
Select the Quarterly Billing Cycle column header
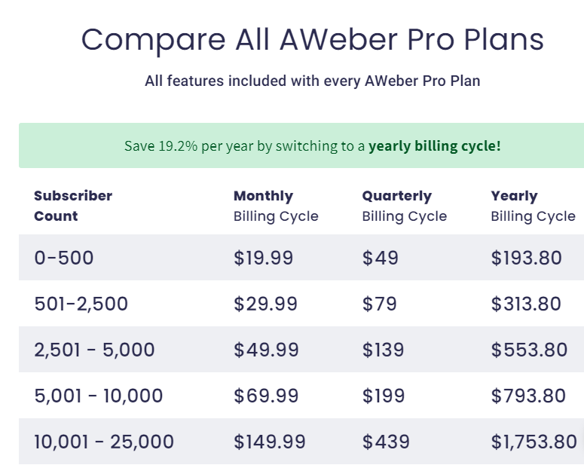click(x=405, y=206)
